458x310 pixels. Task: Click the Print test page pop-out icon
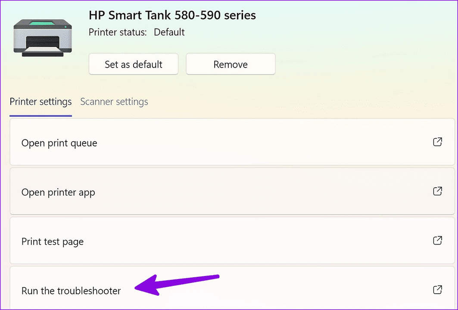[437, 241]
